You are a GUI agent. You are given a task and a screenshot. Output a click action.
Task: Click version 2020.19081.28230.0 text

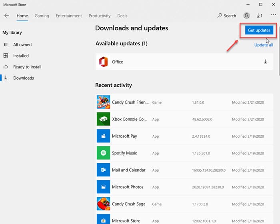[x=208, y=187]
